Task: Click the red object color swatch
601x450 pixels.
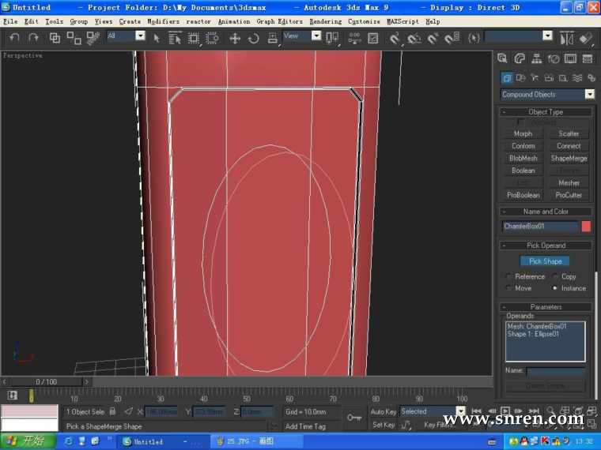Action: point(586,227)
